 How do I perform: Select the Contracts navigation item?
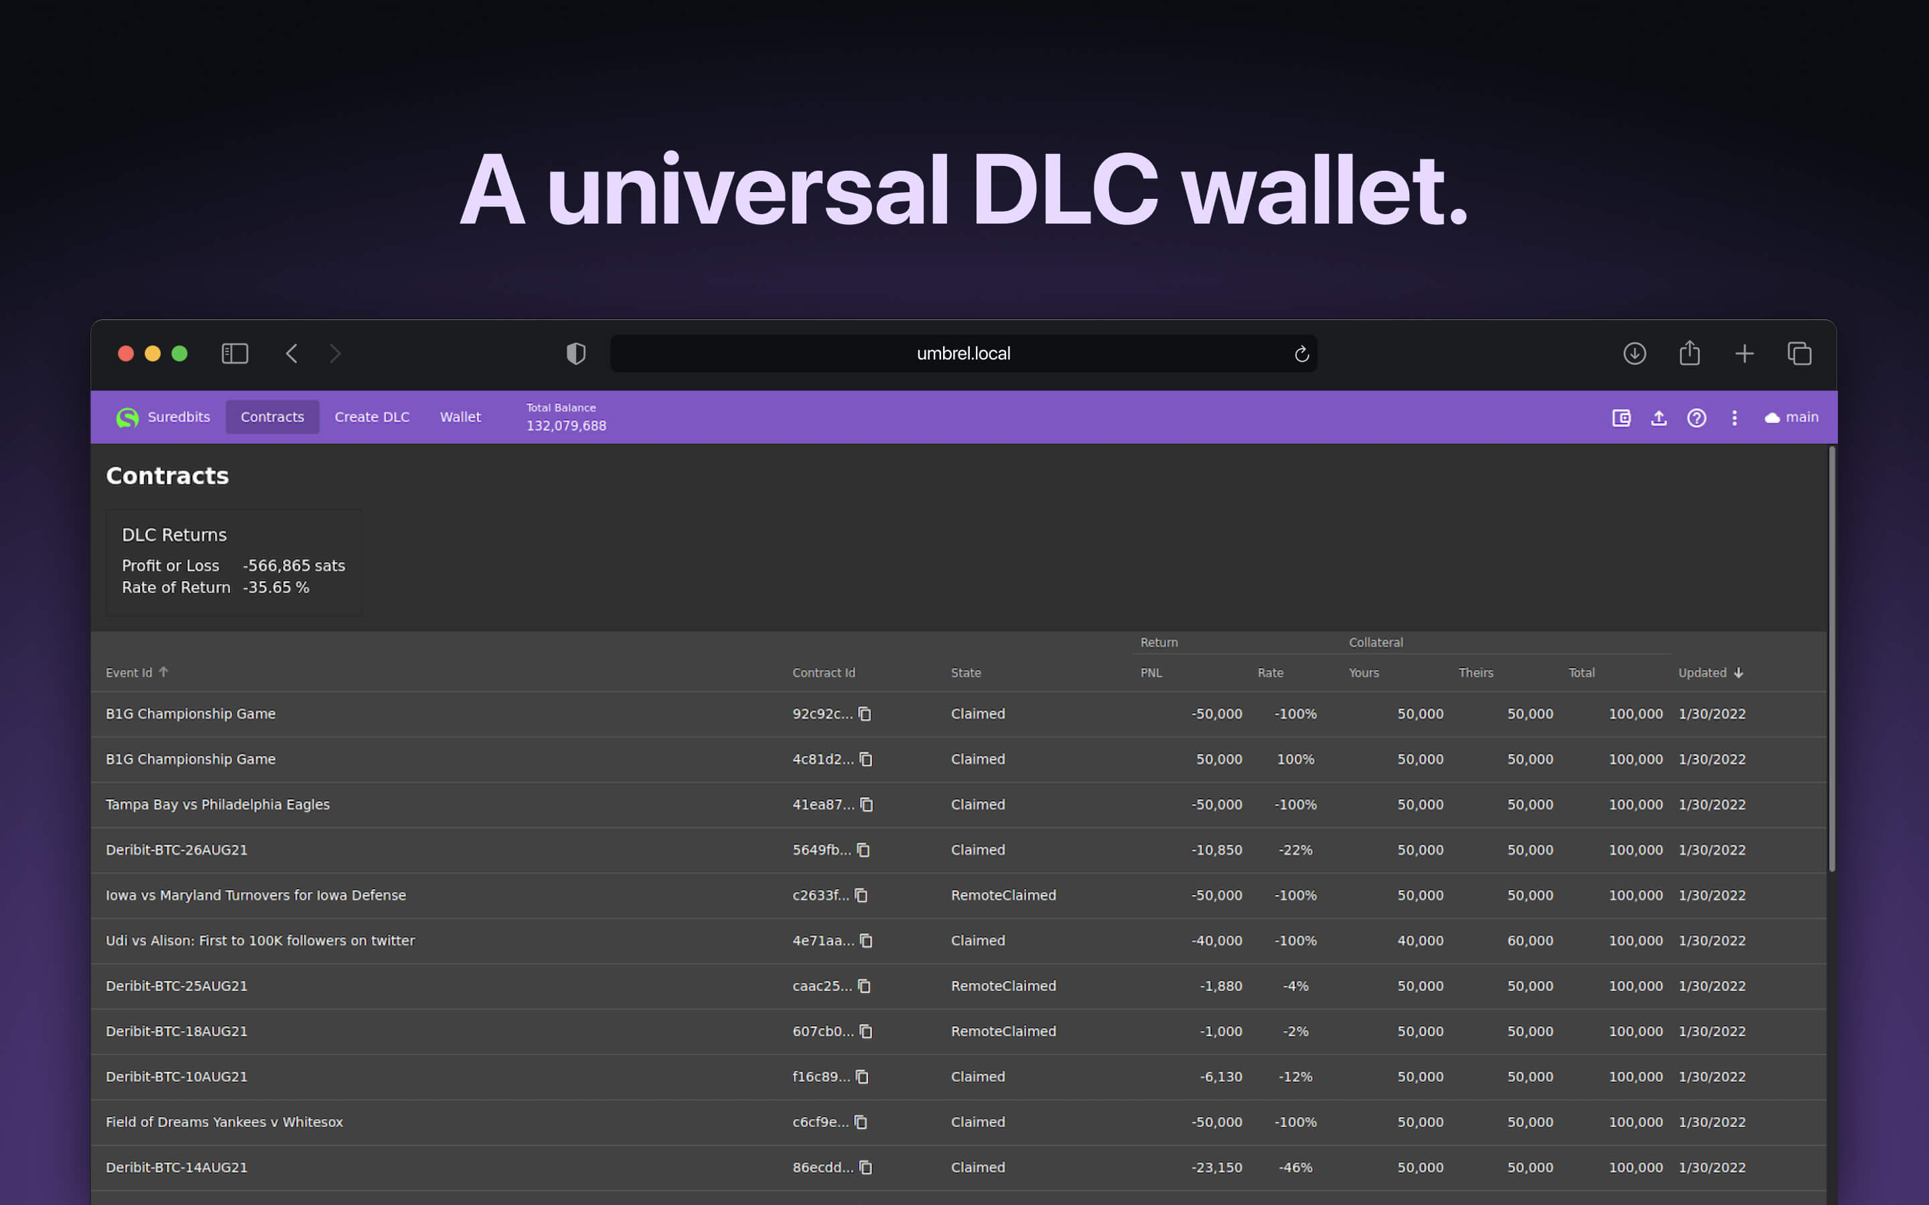(273, 417)
